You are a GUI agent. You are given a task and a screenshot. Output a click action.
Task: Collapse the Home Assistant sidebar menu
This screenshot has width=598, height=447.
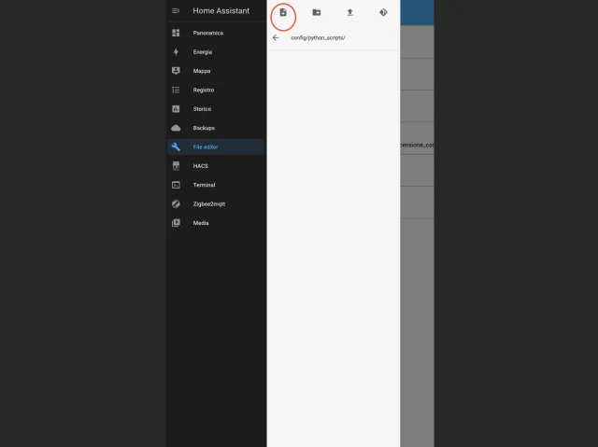click(176, 11)
